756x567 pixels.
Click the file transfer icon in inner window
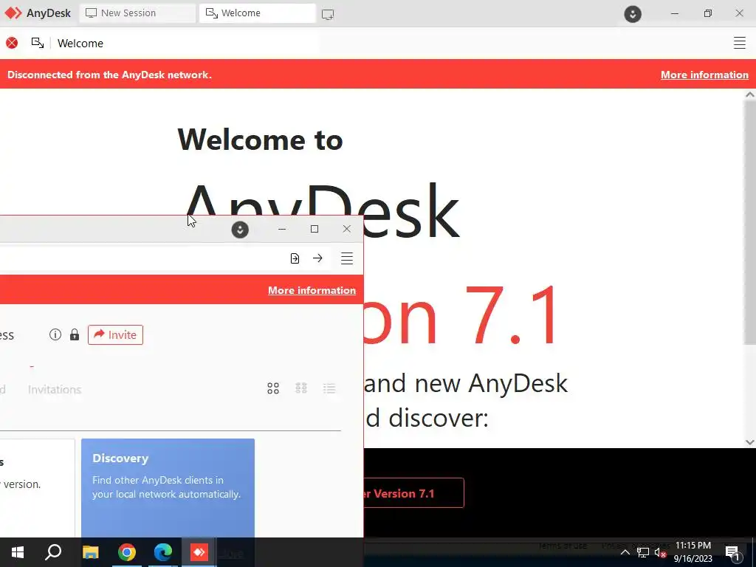coord(295,258)
